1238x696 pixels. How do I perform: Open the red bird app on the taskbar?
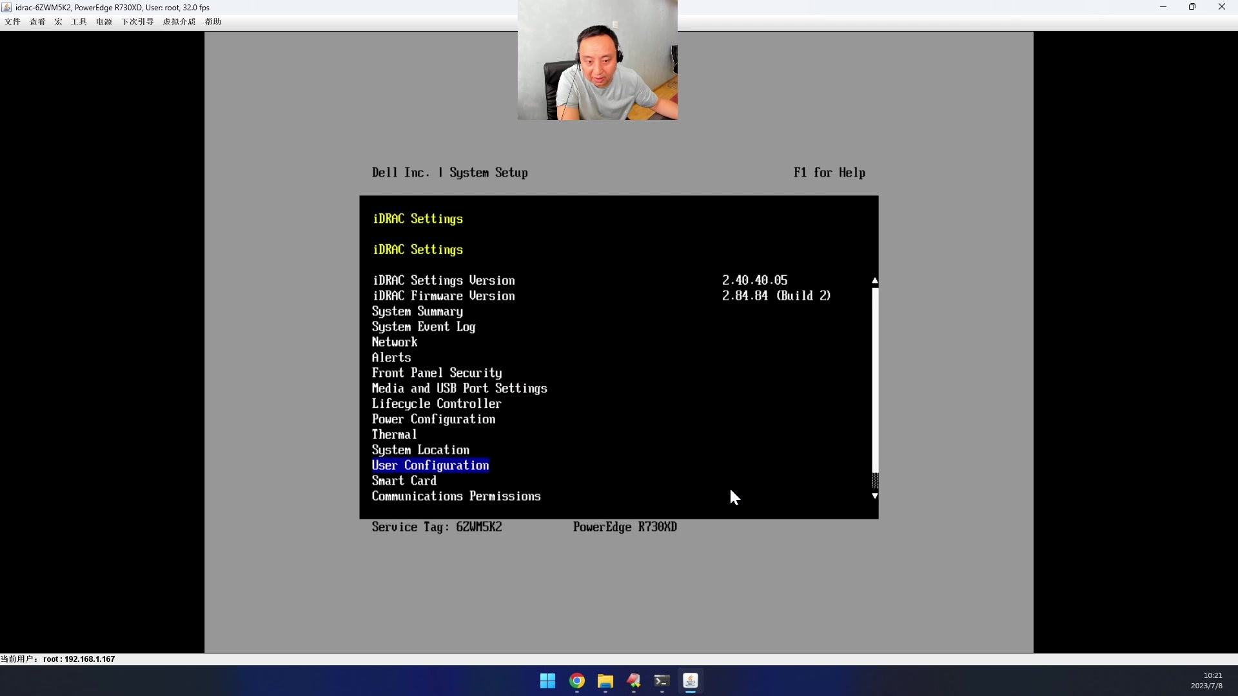tap(634, 681)
